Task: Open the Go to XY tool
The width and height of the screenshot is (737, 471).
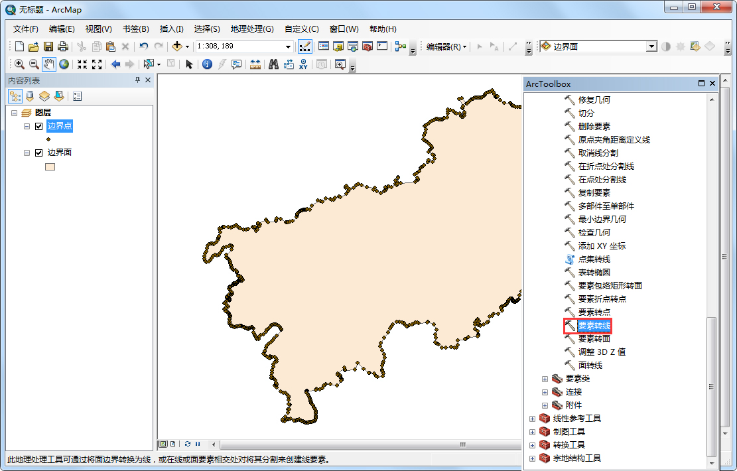Action: [x=303, y=64]
